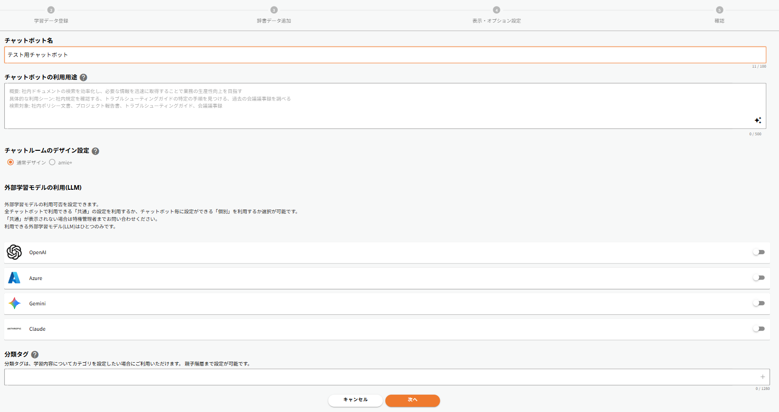Image resolution: width=779 pixels, height=412 pixels.
Task: Click the チャットボット名 input field
Action: (x=385, y=55)
